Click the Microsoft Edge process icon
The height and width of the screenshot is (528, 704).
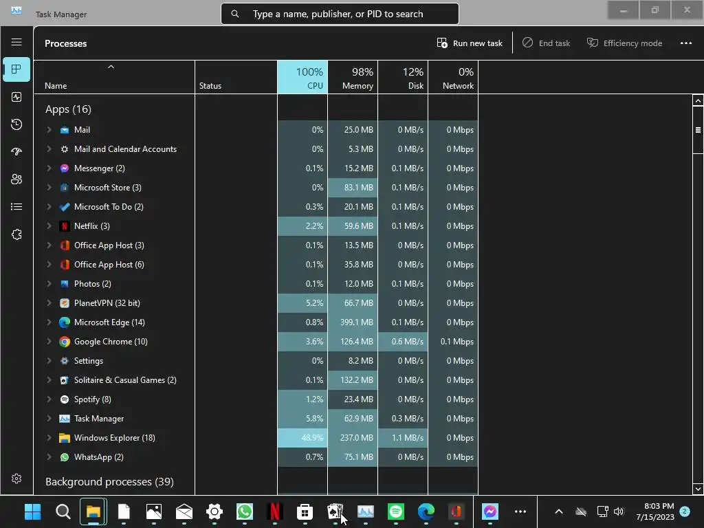point(65,322)
